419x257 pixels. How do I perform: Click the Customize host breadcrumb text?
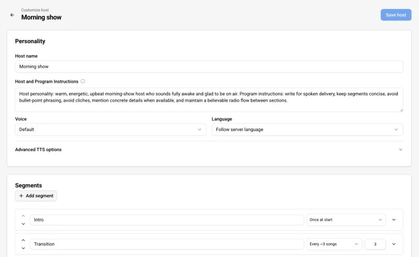35,10
